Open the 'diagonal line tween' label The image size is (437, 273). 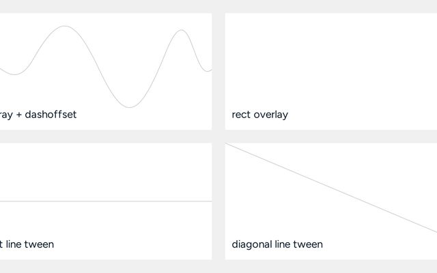pos(277,244)
